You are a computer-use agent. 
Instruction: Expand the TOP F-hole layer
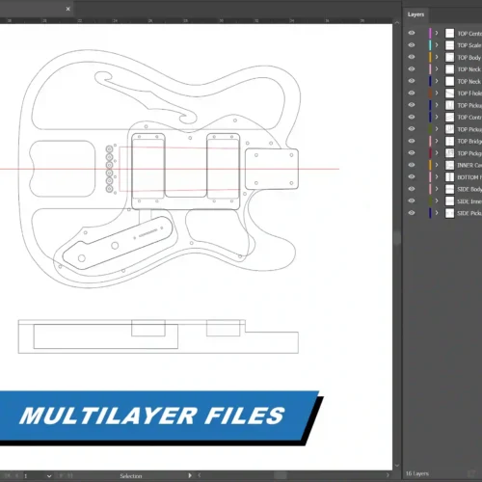pos(437,93)
